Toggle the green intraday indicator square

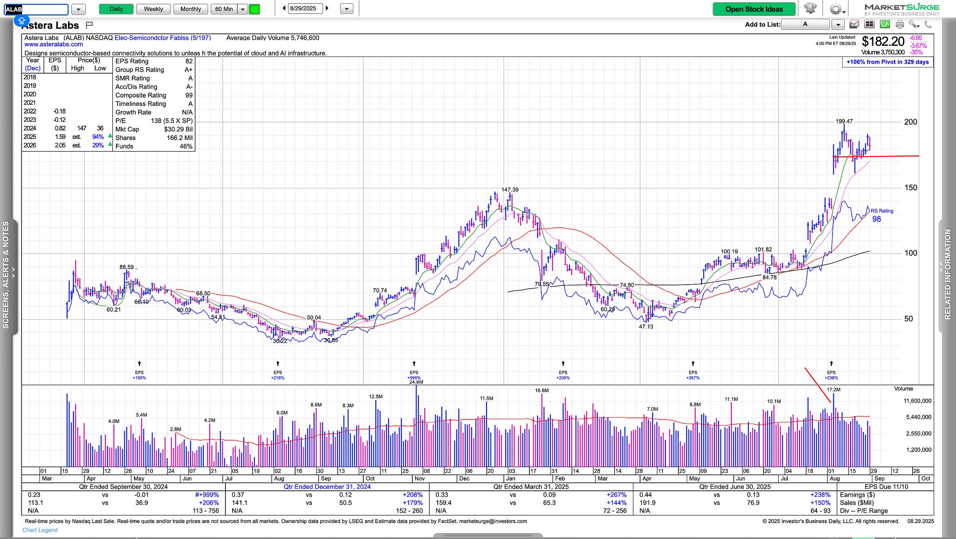pyautogui.click(x=254, y=9)
